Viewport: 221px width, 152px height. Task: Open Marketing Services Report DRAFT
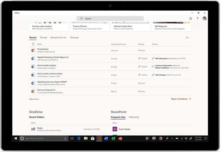point(52,82)
